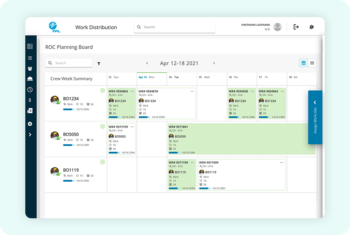
Task: Focus the top Work Distribution search field
Action: tap(175, 27)
